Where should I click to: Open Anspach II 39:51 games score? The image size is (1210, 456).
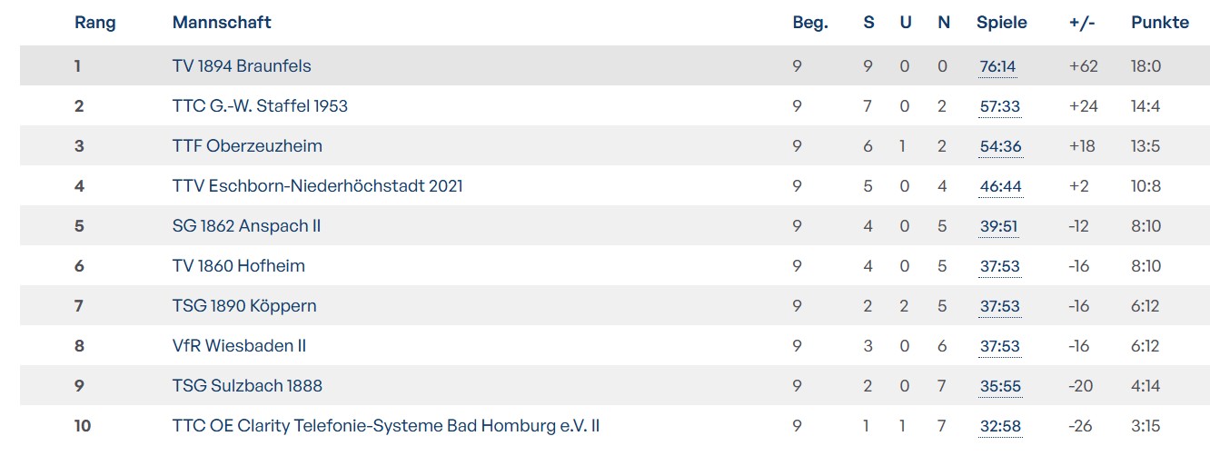pos(998,226)
